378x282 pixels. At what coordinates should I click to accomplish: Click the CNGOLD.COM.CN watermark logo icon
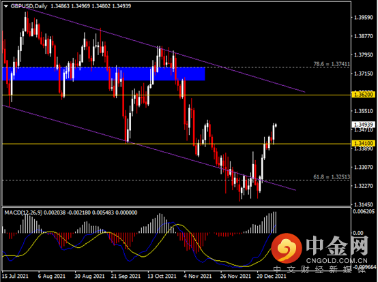[287, 248]
